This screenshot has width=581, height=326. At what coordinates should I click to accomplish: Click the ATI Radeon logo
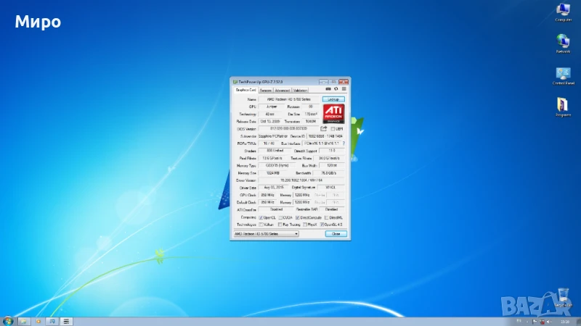334,113
